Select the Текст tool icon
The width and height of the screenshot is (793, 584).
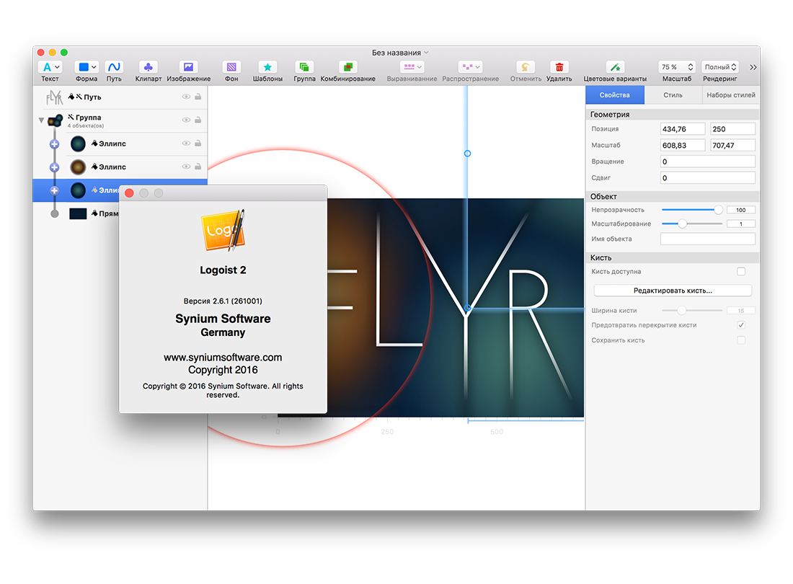coord(47,67)
